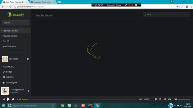Expand the recorder toolbar dropdown arrow
Viewport: 193px width, 108px height.
point(93,5)
